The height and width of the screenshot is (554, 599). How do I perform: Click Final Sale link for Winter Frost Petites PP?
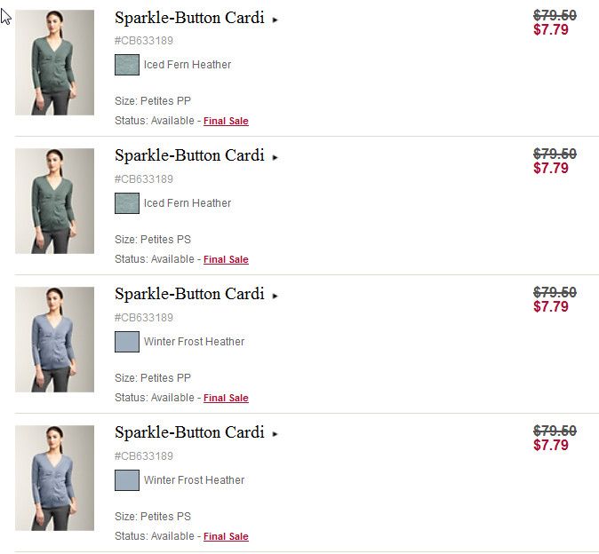click(x=226, y=398)
